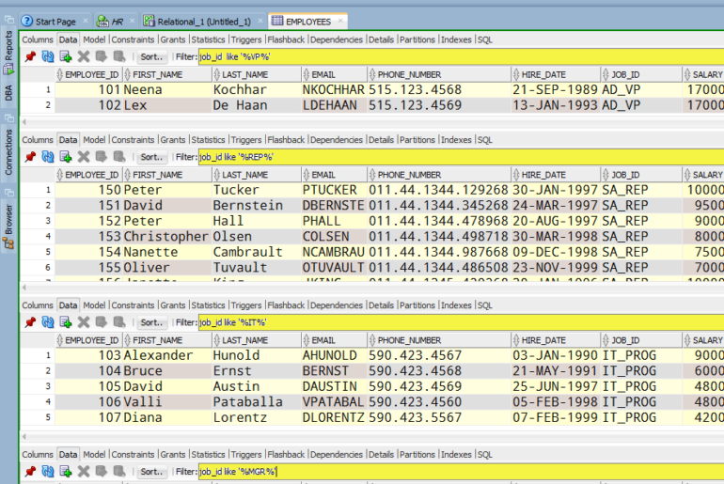Open Indexes tab in the '%IT%' panel

click(456, 305)
